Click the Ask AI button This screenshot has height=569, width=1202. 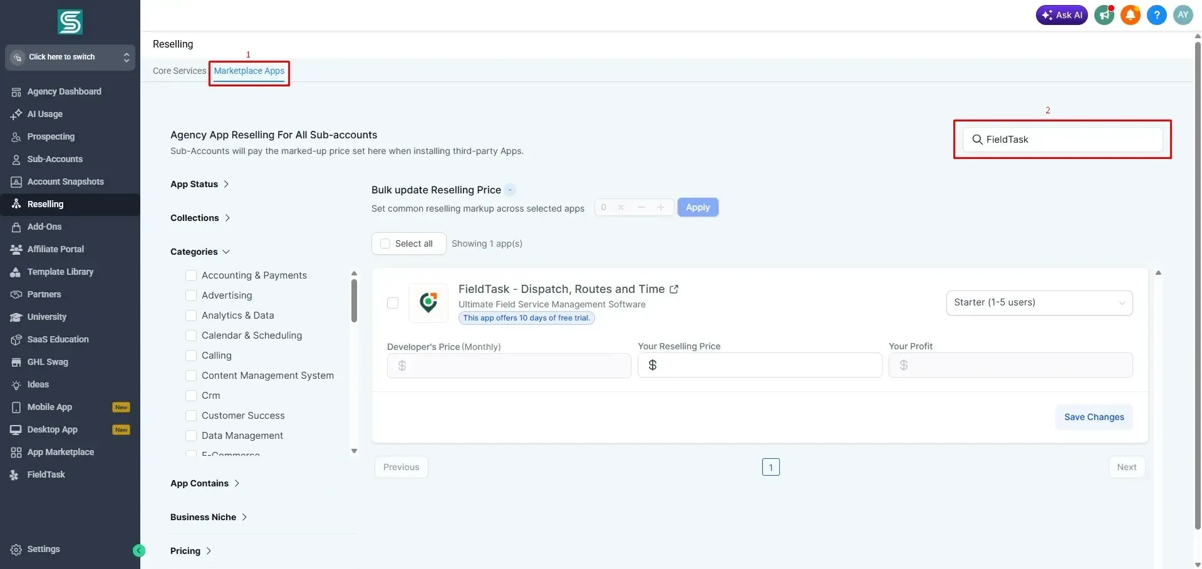pos(1062,15)
